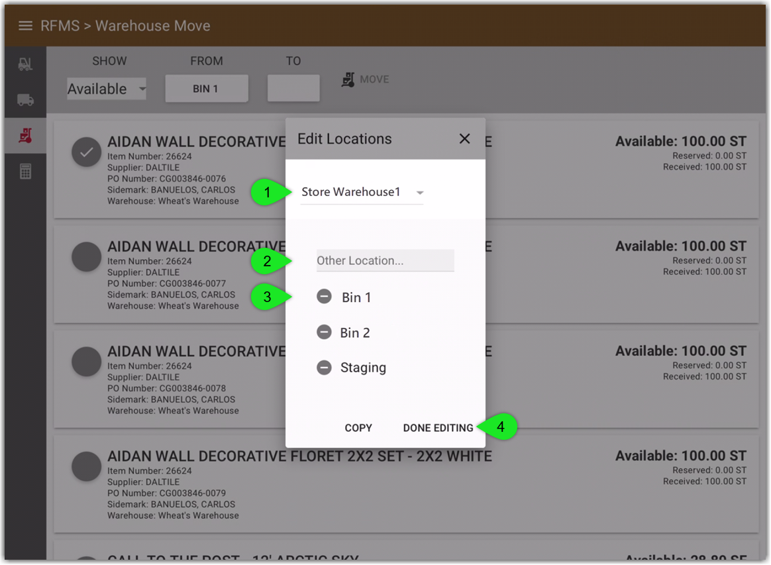Screen dimensions: 771x565
Task: Click the COPY button
Action: click(x=358, y=428)
